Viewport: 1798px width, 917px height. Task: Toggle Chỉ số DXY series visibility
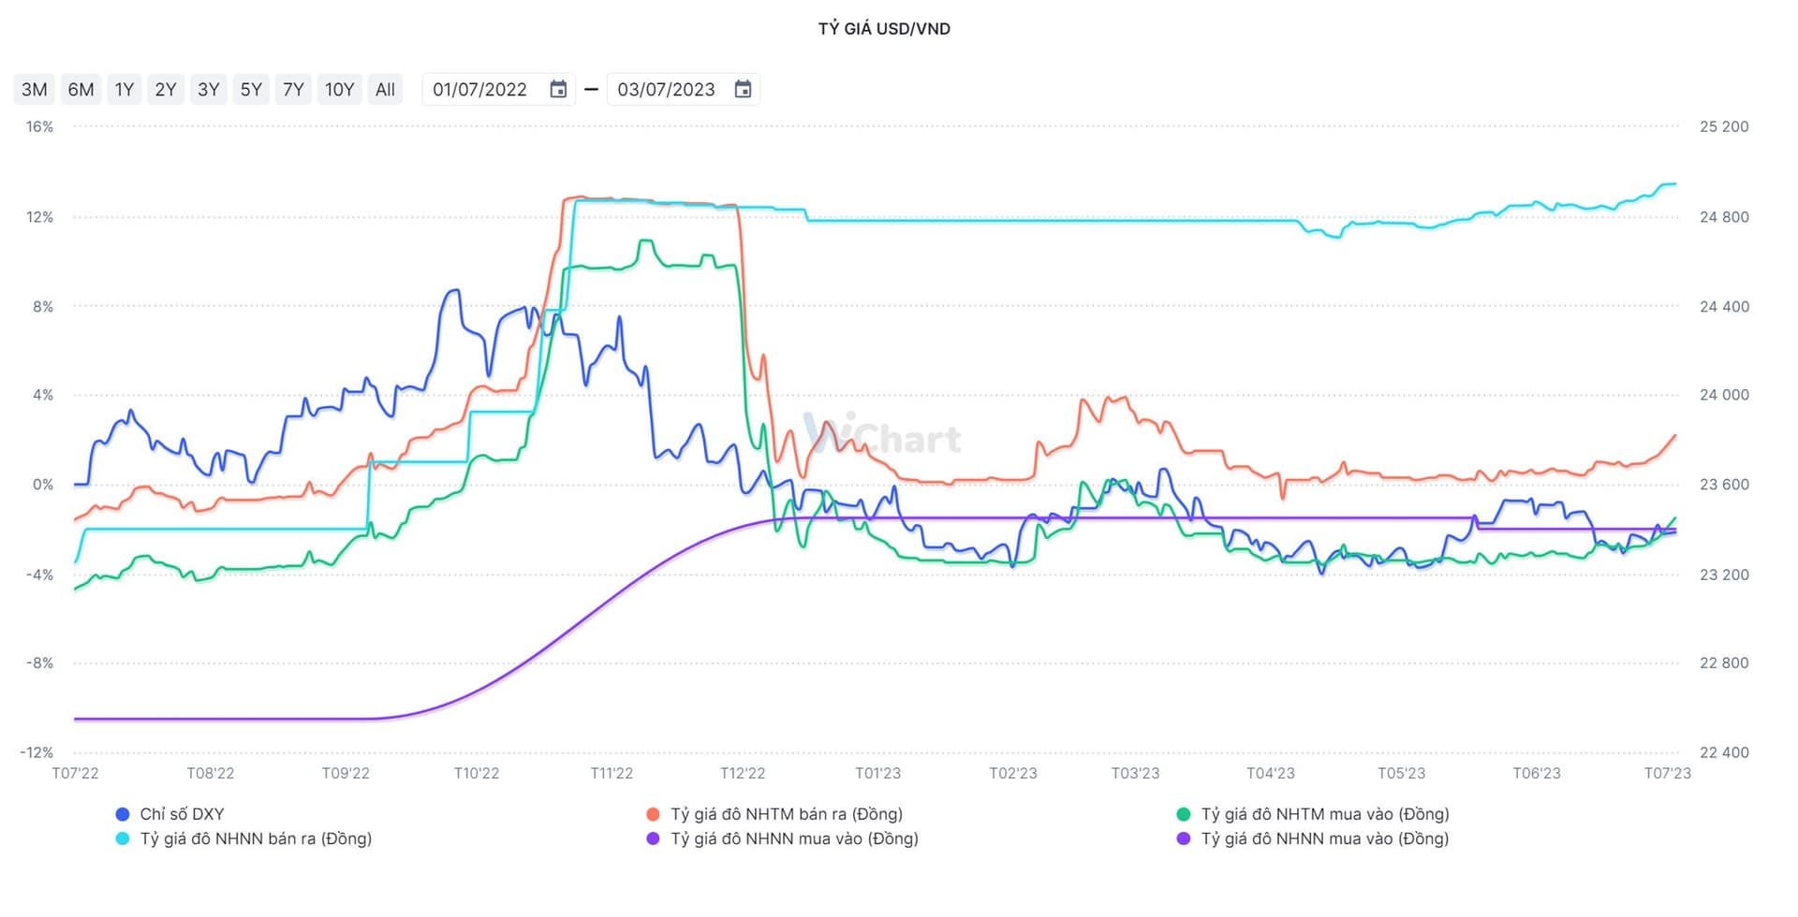182,814
